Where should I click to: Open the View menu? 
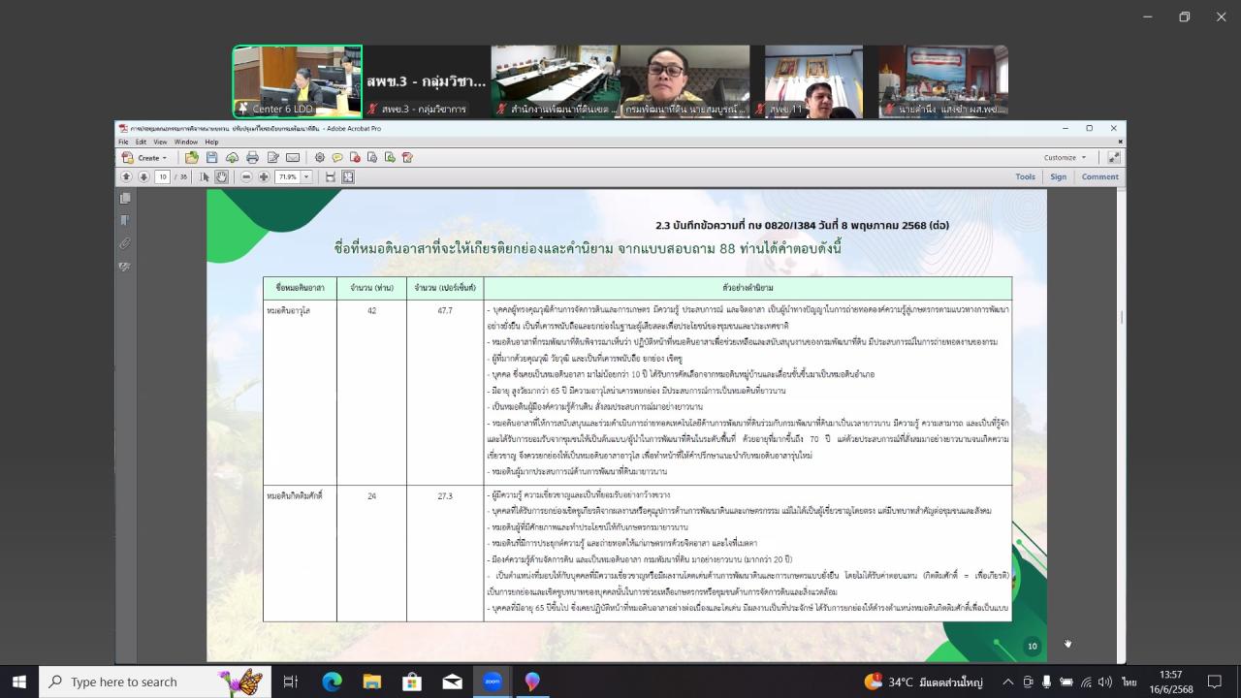point(160,142)
